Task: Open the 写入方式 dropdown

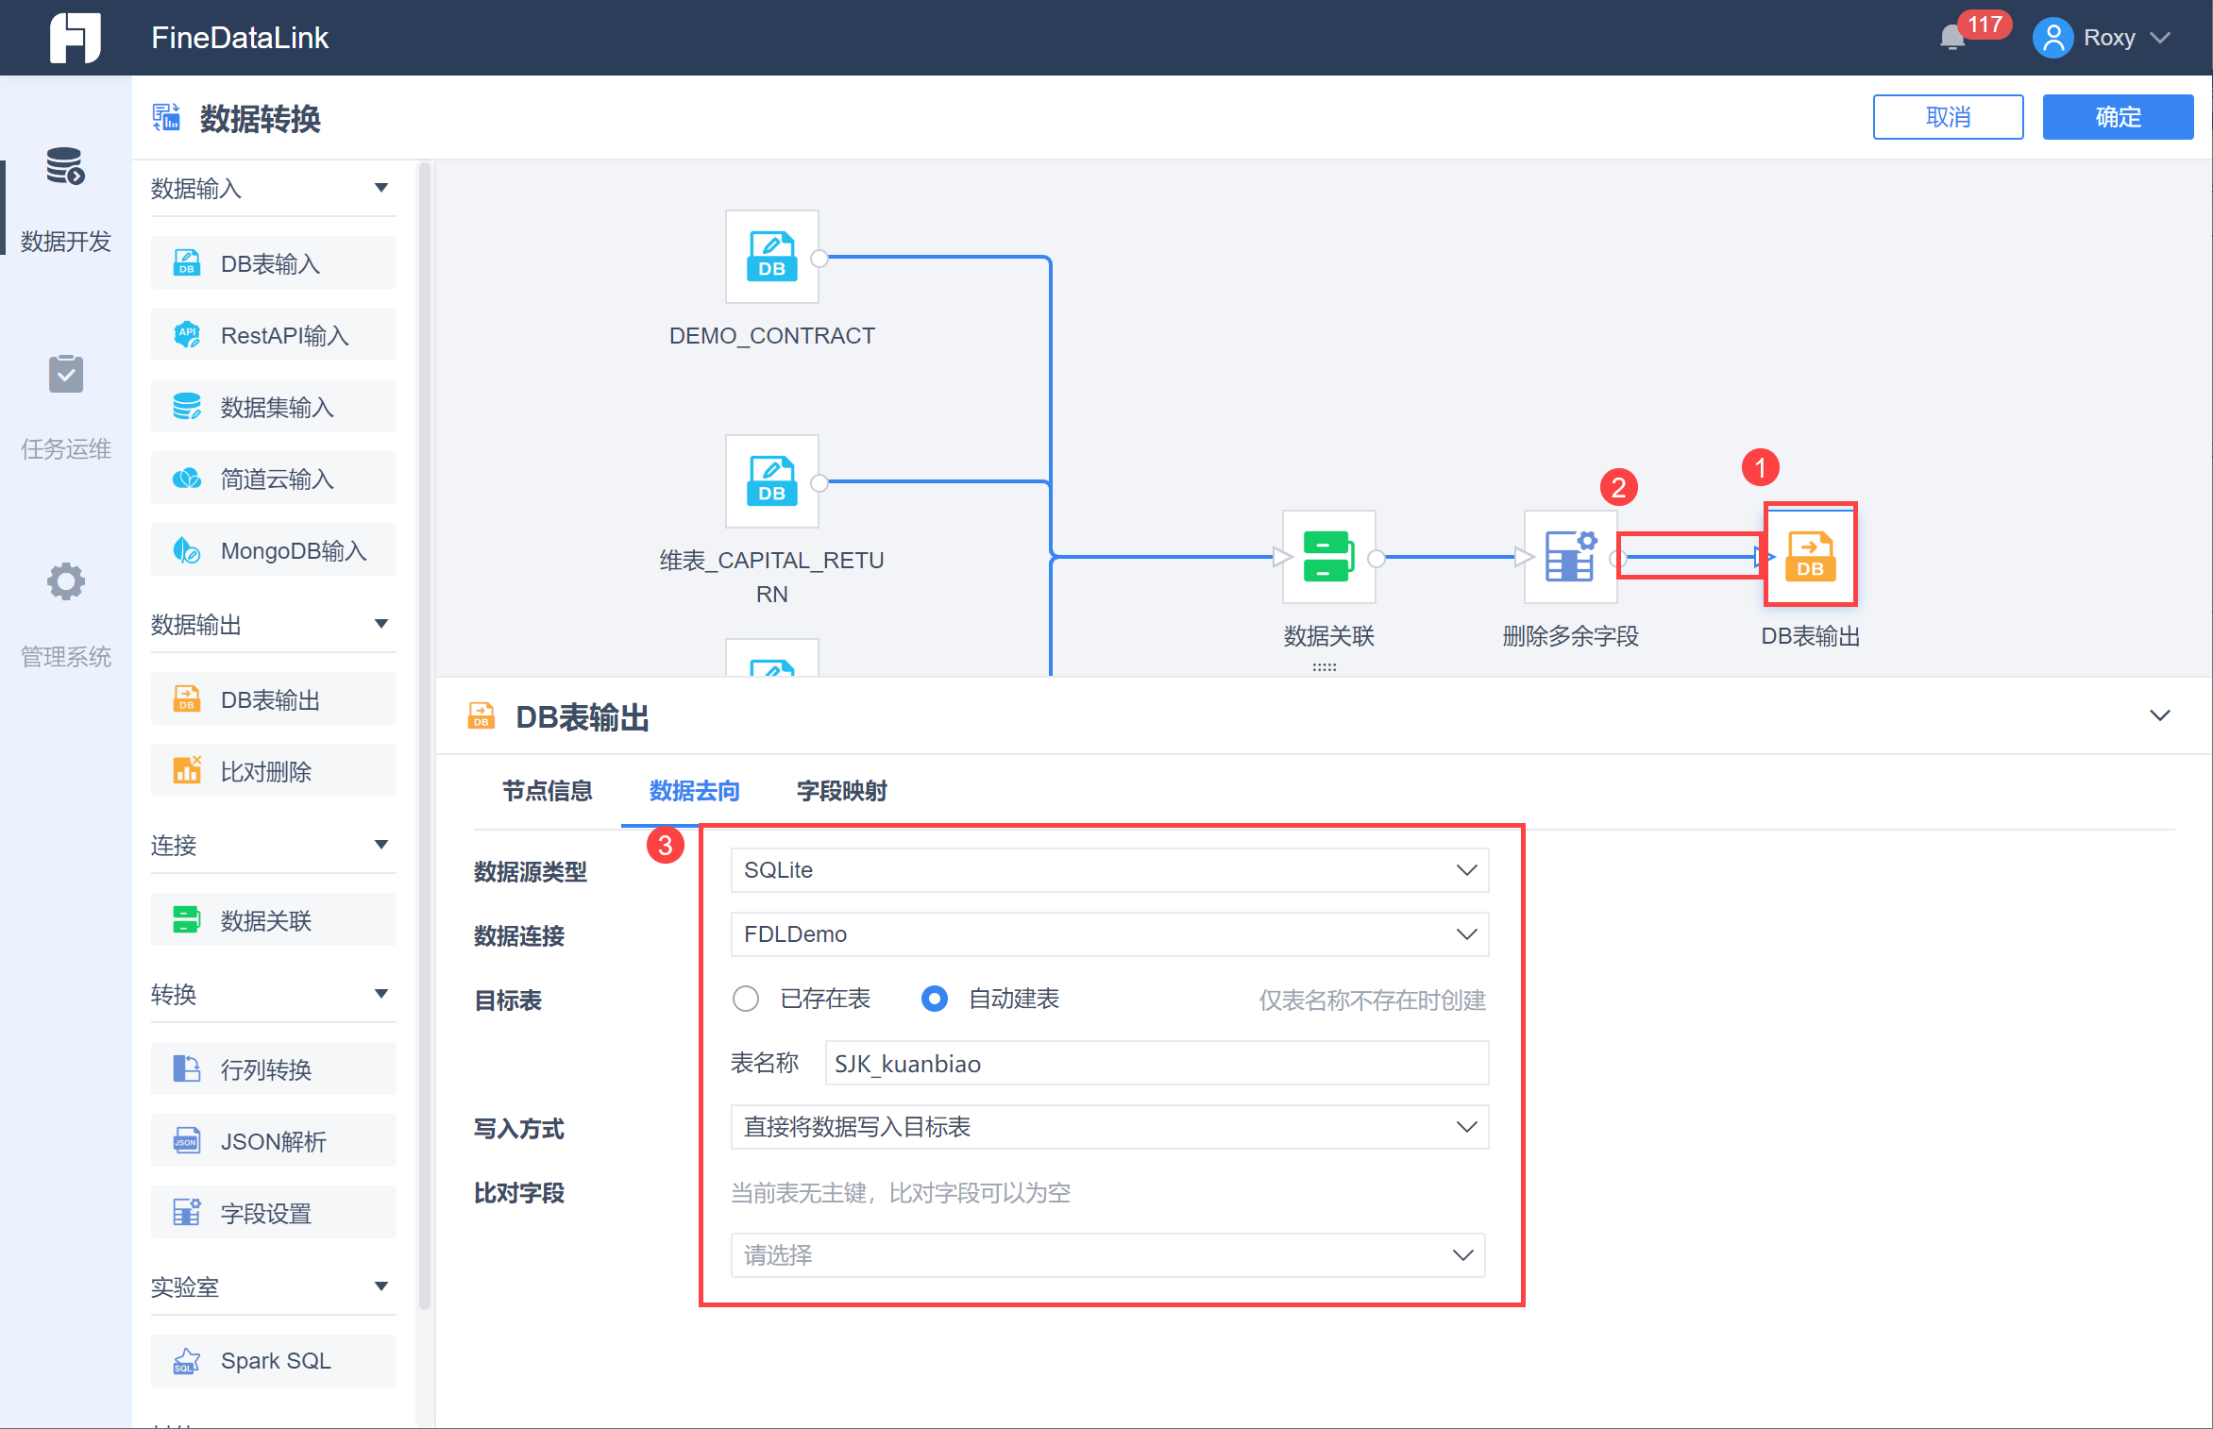Action: (x=1108, y=1127)
